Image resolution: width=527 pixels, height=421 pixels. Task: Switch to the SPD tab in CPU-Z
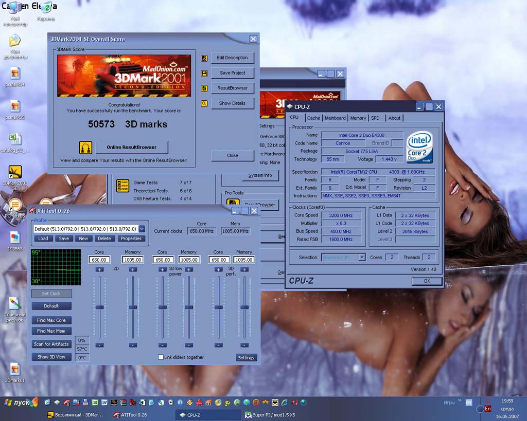point(375,118)
